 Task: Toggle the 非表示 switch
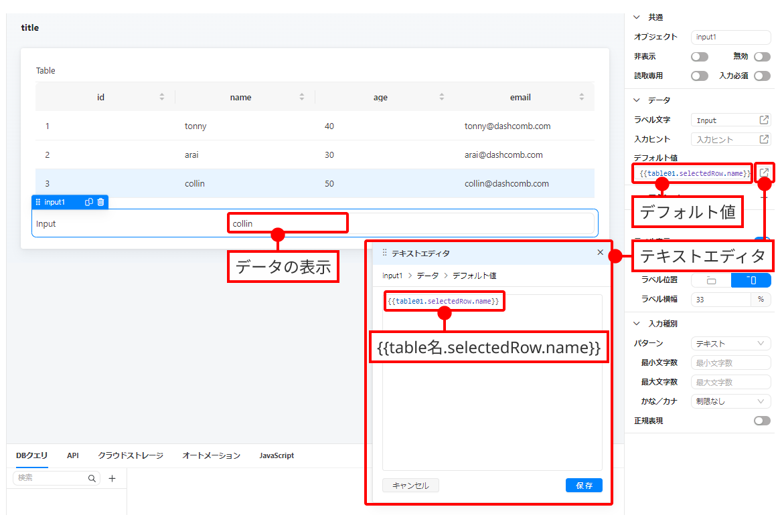[x=700, y=57]
